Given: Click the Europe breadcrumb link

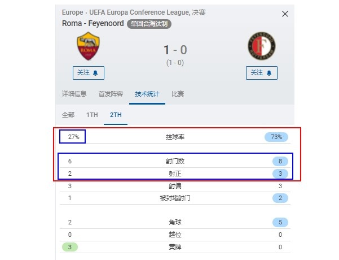Looking at the screenshot, I should [x=72, y=12].
